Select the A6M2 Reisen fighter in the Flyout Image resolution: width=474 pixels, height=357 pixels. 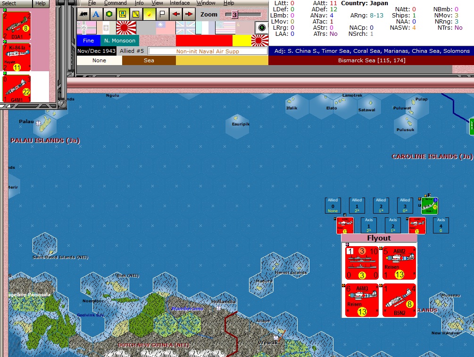click(x=399, y=263)
